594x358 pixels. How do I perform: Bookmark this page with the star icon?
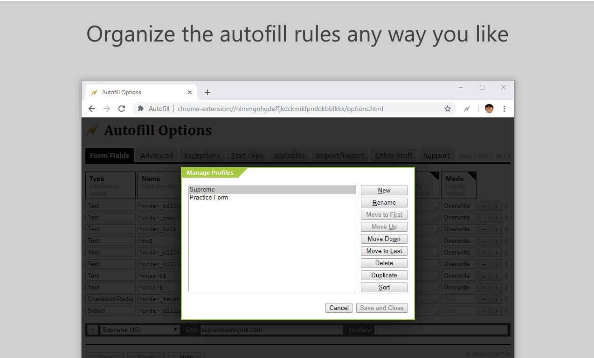(x=448, y=109)
